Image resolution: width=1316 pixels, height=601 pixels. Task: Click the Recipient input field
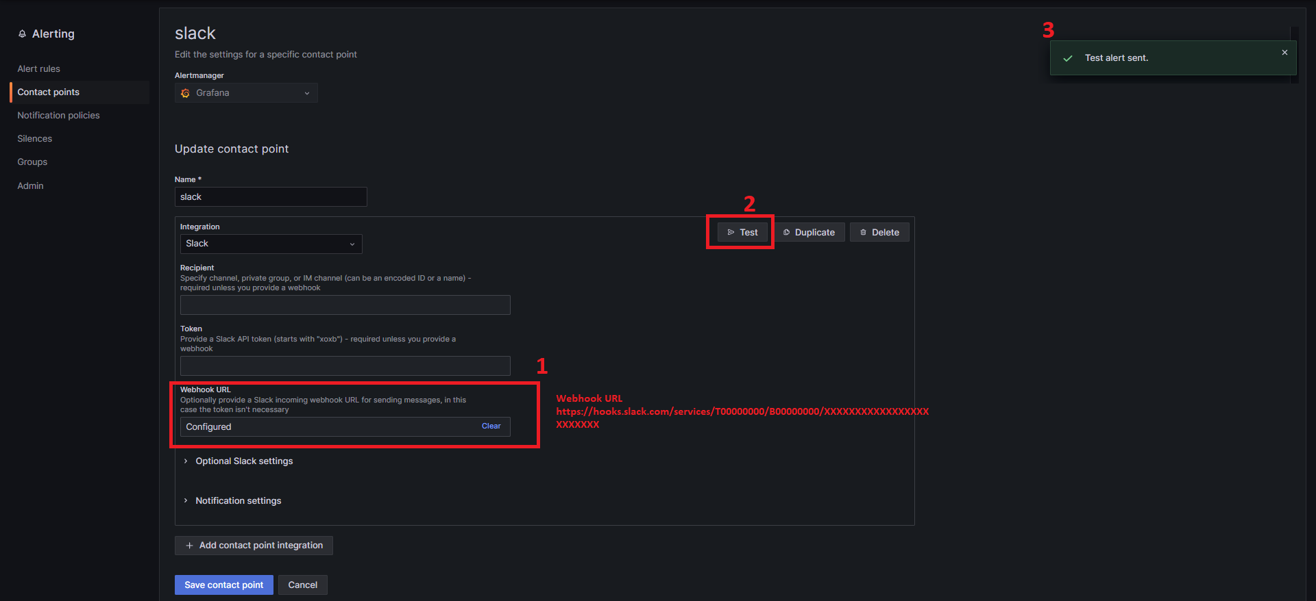point(345,305)
